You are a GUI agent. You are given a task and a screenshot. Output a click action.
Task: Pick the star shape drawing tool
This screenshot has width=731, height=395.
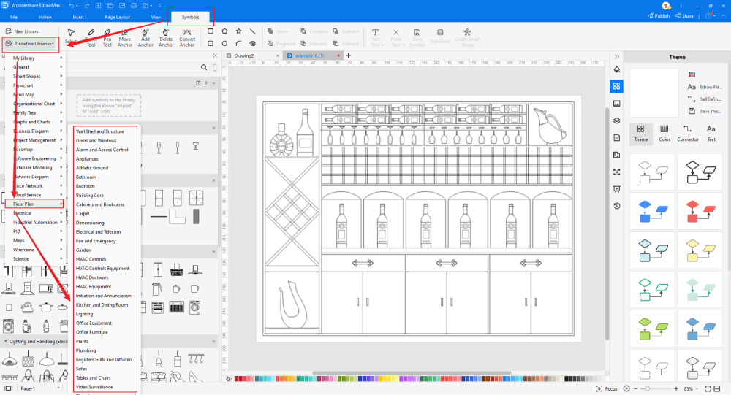tap(238, 31)
